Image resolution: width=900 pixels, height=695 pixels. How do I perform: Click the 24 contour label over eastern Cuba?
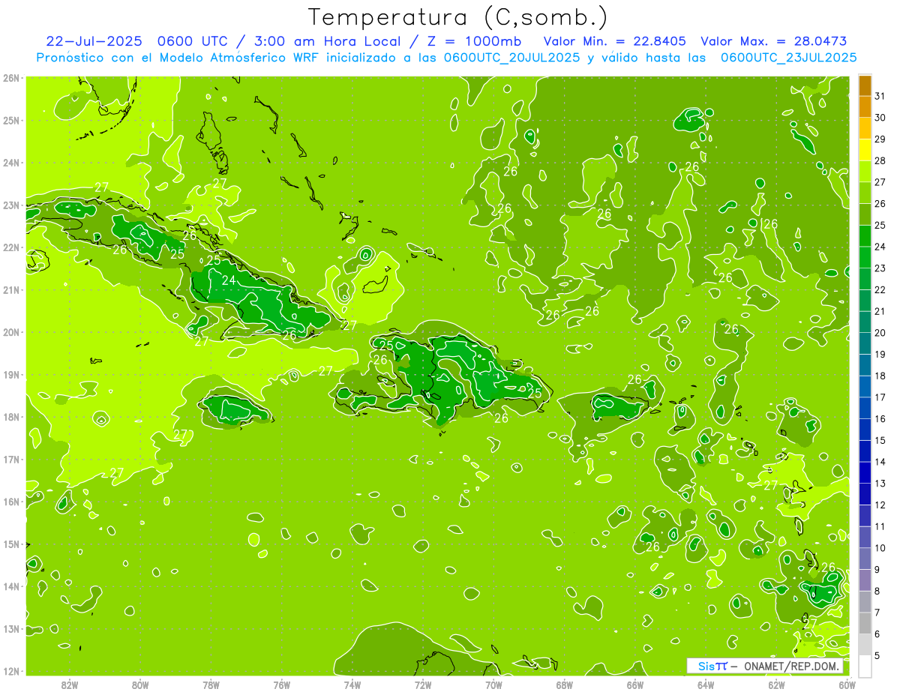[x=229, y=280]
